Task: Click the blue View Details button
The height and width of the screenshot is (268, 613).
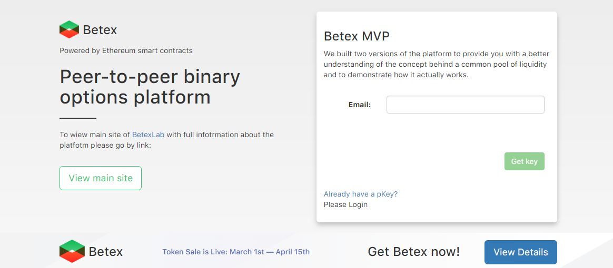Action: click(x=521, y=252)
